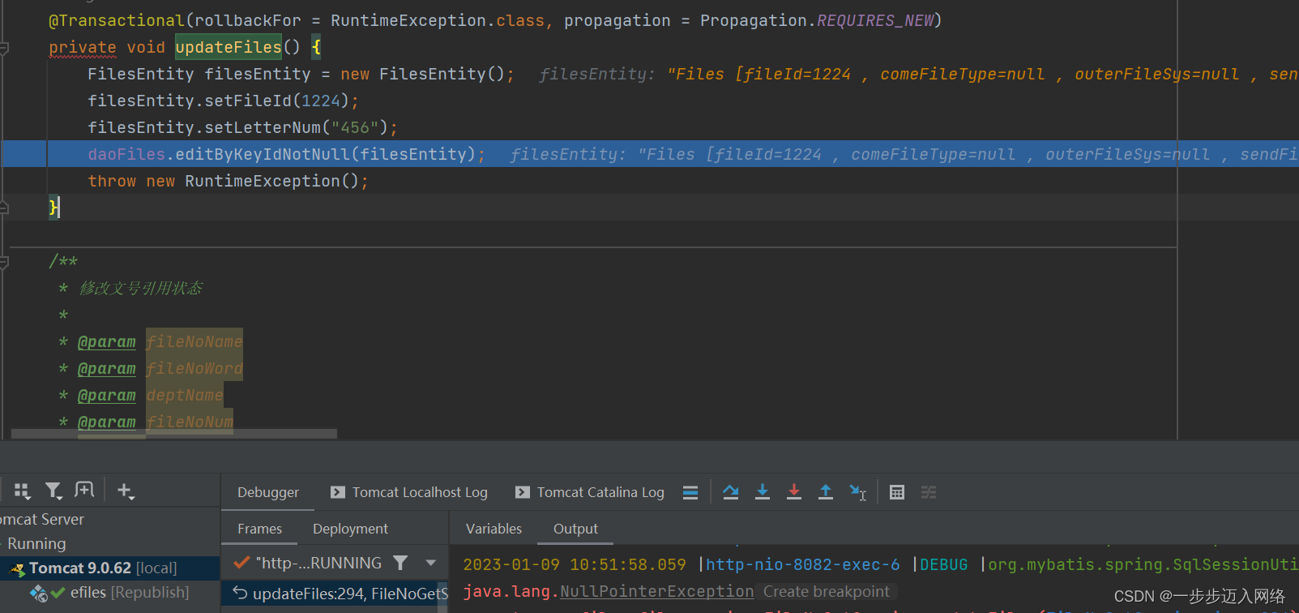1299x613 pixels.
Task: Click the fileNoWord param in Javadoc
Action: click(194, 368)
